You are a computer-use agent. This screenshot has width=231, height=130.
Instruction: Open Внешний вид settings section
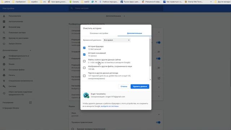tap(14, 27)
